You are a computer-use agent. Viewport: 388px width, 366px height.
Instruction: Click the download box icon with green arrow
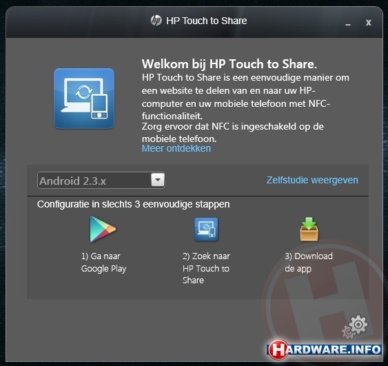(309, 229)
